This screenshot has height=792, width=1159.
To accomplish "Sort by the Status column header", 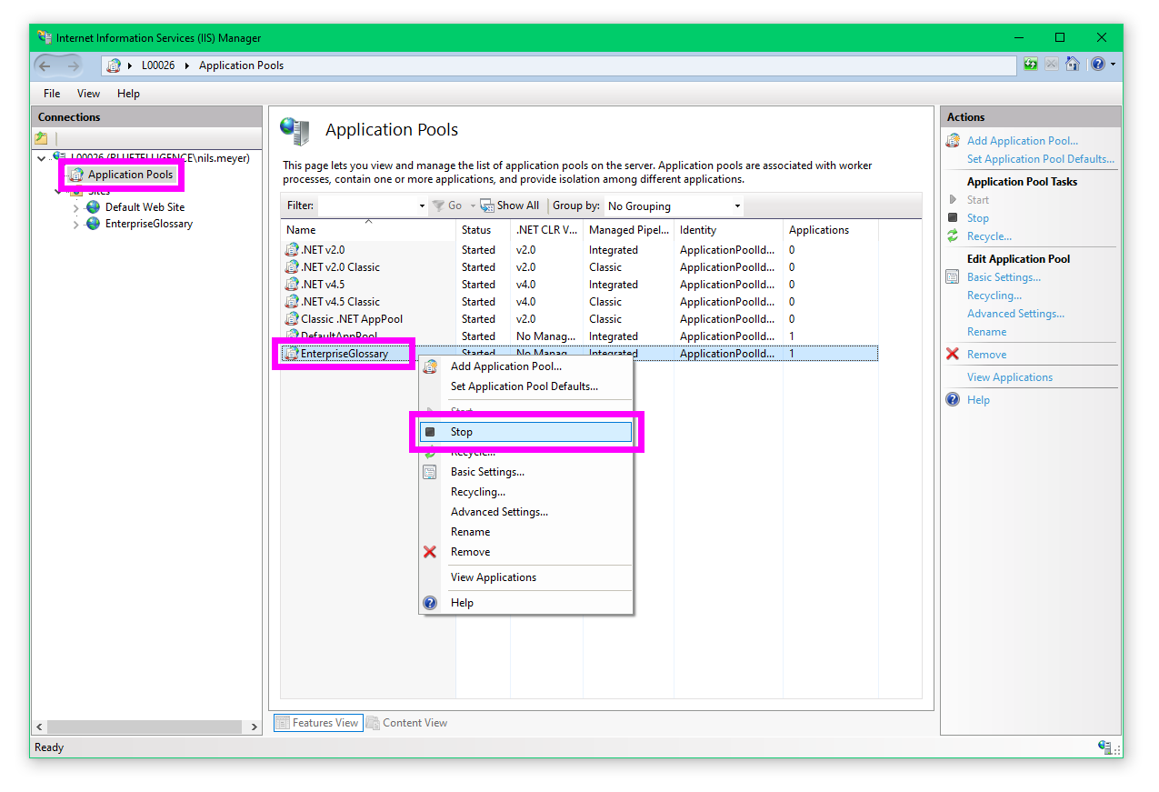I will 476,230.
